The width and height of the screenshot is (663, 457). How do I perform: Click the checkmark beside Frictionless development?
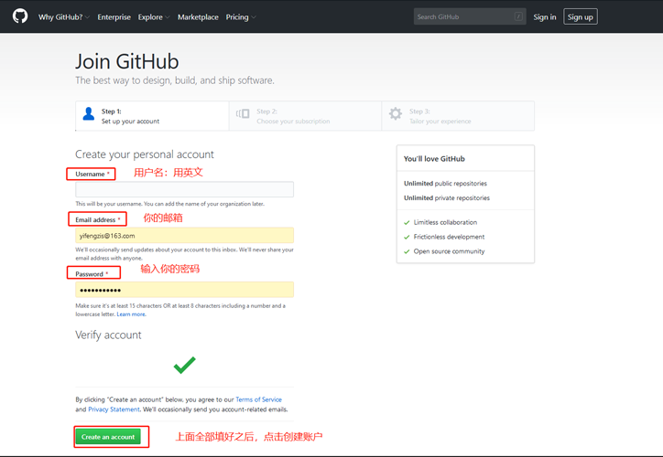coord(407,237)
